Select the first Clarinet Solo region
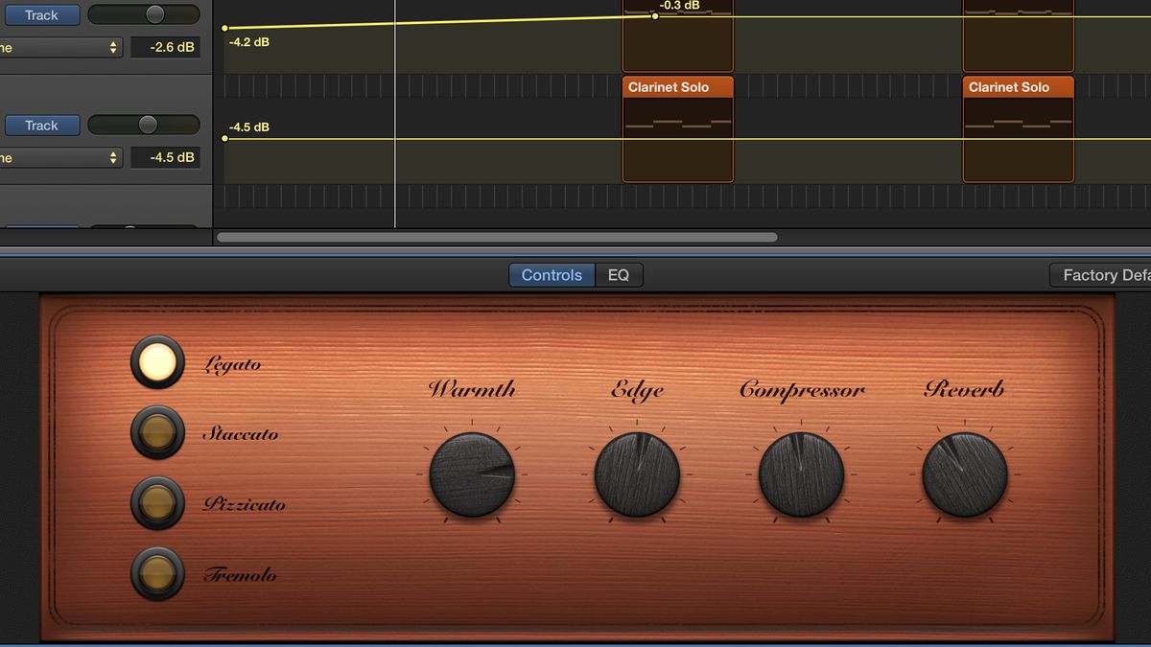The height and width of the screenshot is (647, 1151). coord(677,129)
